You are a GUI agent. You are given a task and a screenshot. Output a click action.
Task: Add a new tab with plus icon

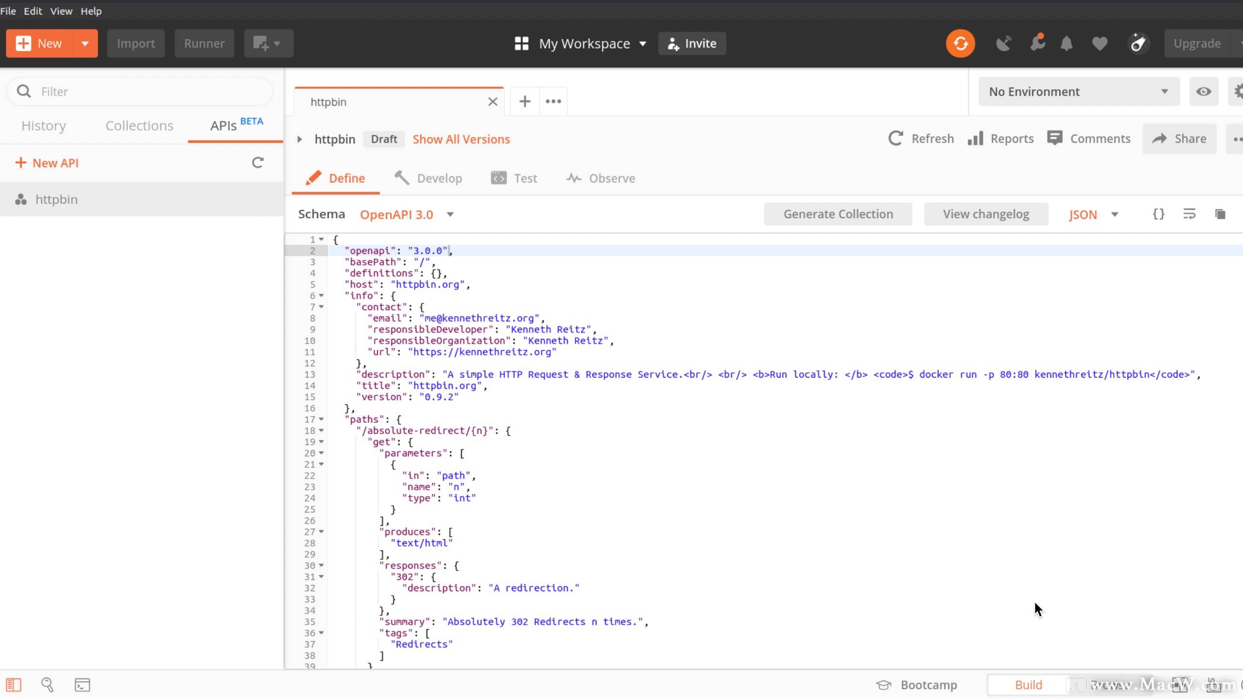524,101
